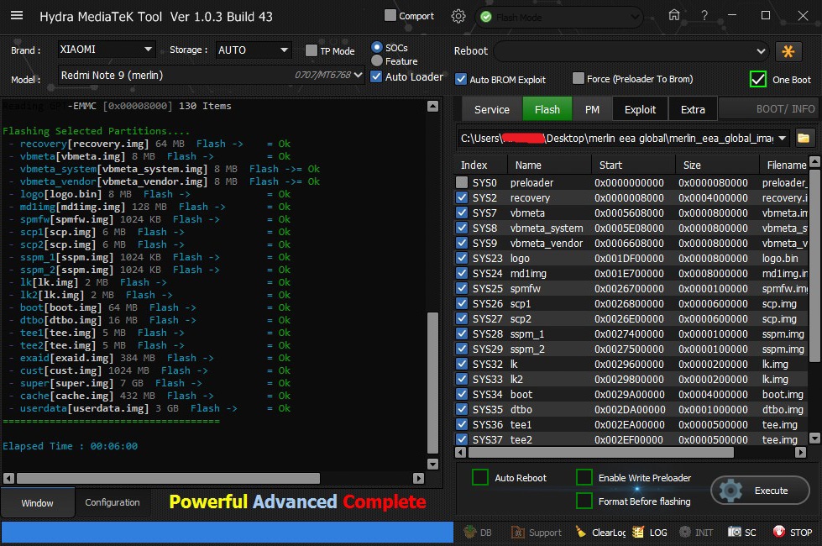Click ClearLog broom icon
The image size is (822, 546).
tap(581, 532)
